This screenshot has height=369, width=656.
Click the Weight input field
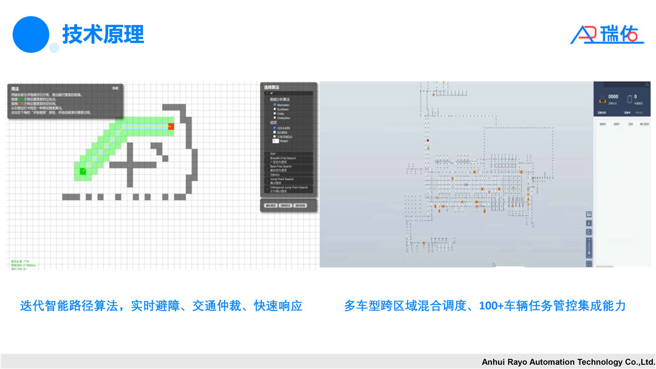275,140
